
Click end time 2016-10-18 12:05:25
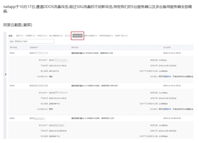(167, 66)
